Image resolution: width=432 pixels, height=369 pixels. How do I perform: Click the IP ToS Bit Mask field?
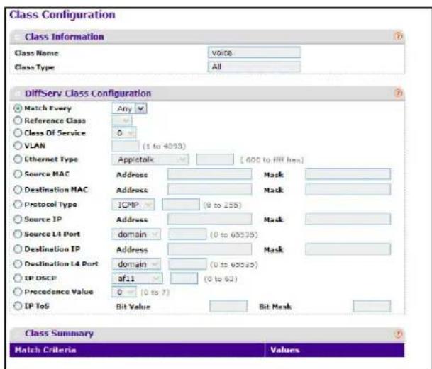click(x=372, y=306)
